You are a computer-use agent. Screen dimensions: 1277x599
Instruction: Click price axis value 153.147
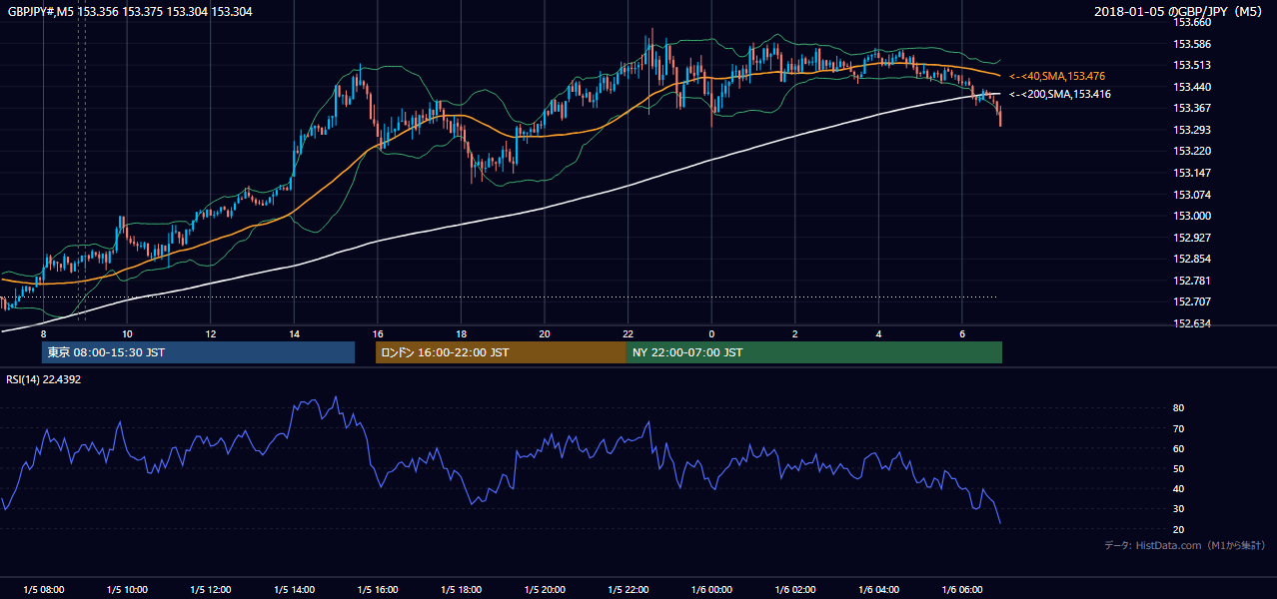pyautogui.click(x=1192, y=173)
